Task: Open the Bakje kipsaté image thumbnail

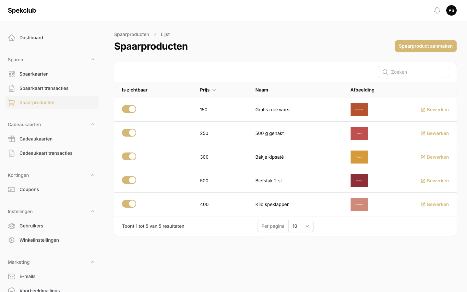Action: [359, 157]
